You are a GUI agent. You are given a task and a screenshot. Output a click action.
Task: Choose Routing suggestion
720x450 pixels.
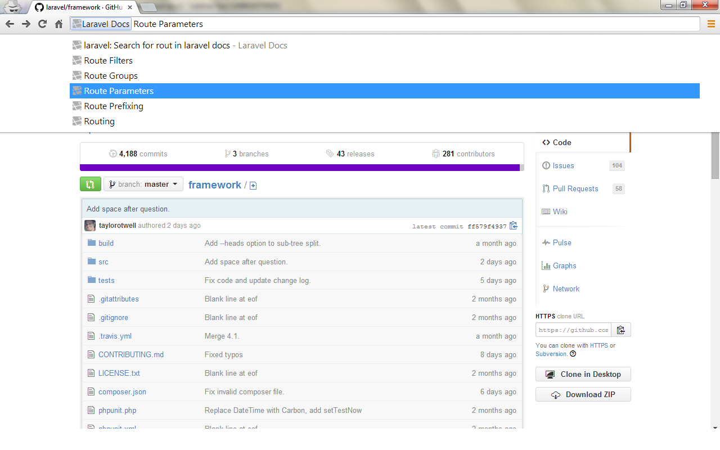click(x=385, y=121)
